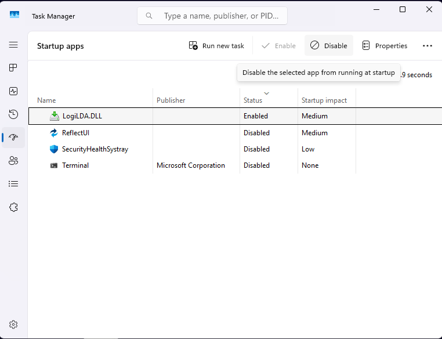Select the ReflectUI row name
442x339 pixels.
coord(75,133)
